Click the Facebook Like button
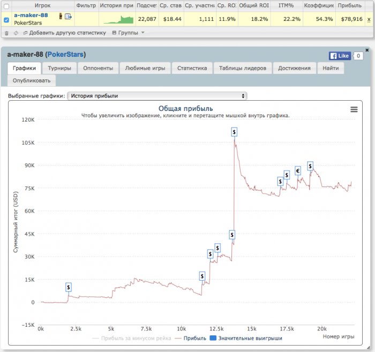Viewport: 375px width, 352px height. pyautogui.click(x=339, y=56)
